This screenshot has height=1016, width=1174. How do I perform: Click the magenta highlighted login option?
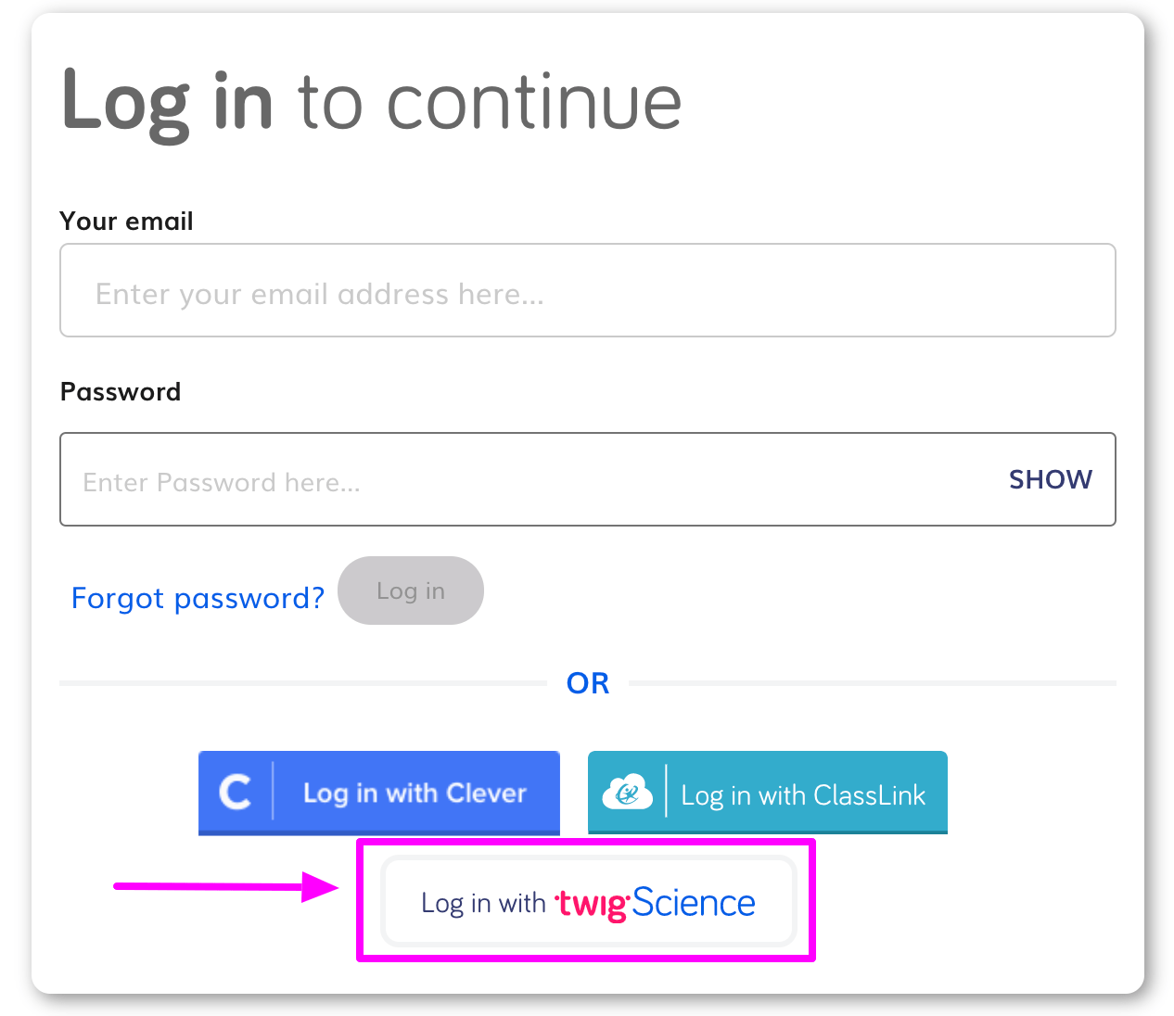click(x=588, y=900)
